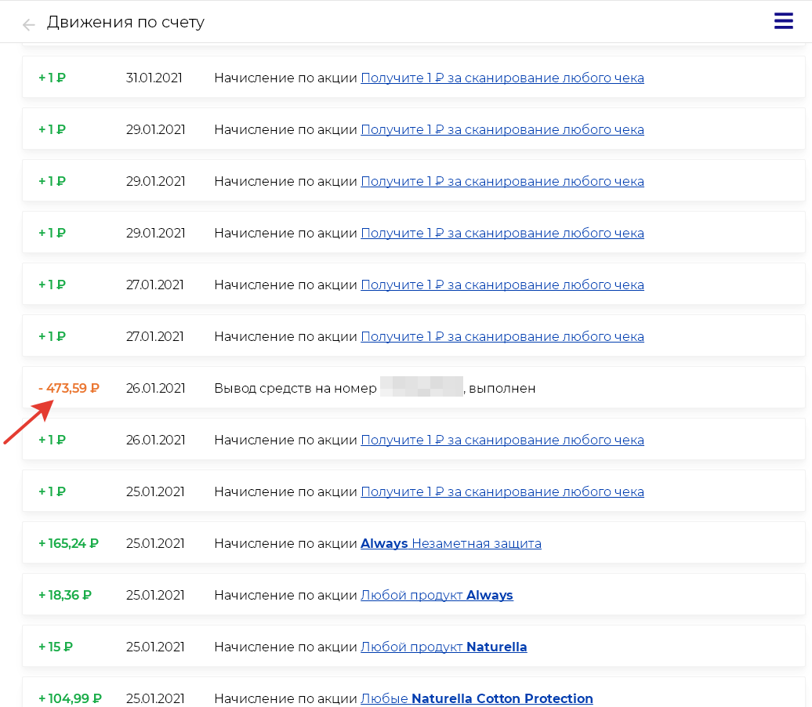
Task: Click the word выполнен in withdrawal row
Action: coord(502,389)
